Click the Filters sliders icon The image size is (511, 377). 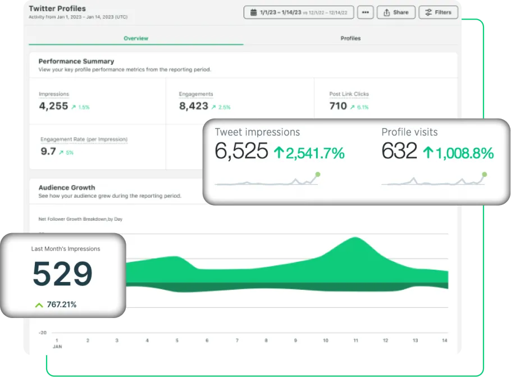(x=428, y=12)
